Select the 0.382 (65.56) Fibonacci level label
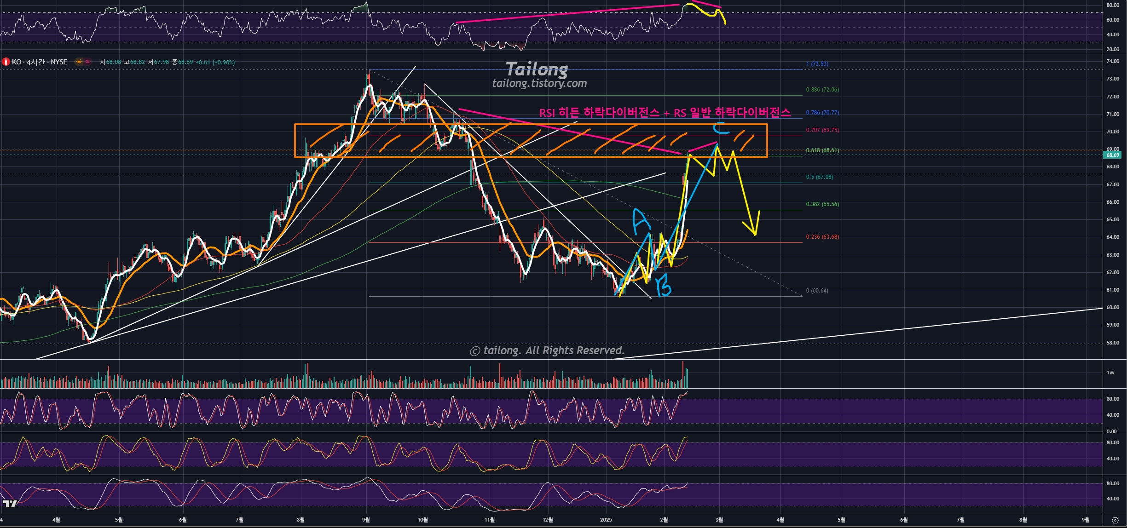1127x528 pixels. point(822,204)
